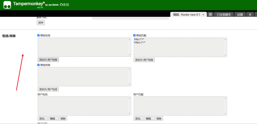
Task: Click scroll-down arrow of 用户包括 box
Action: tap(129, 114)
